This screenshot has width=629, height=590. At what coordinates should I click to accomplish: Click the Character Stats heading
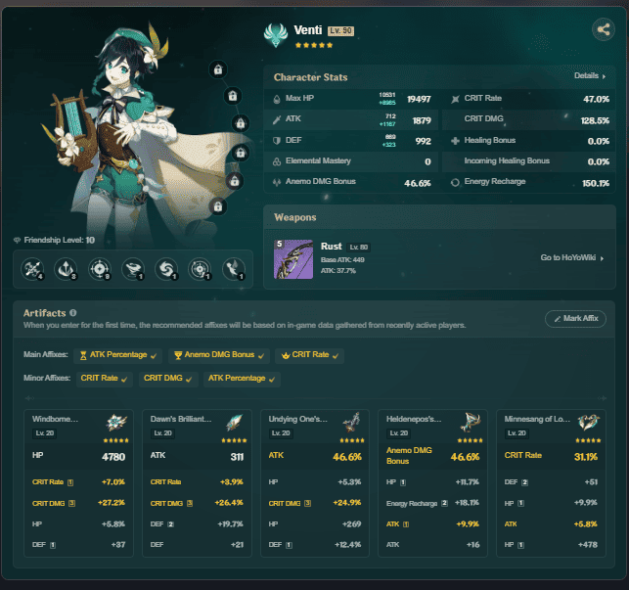310,77
